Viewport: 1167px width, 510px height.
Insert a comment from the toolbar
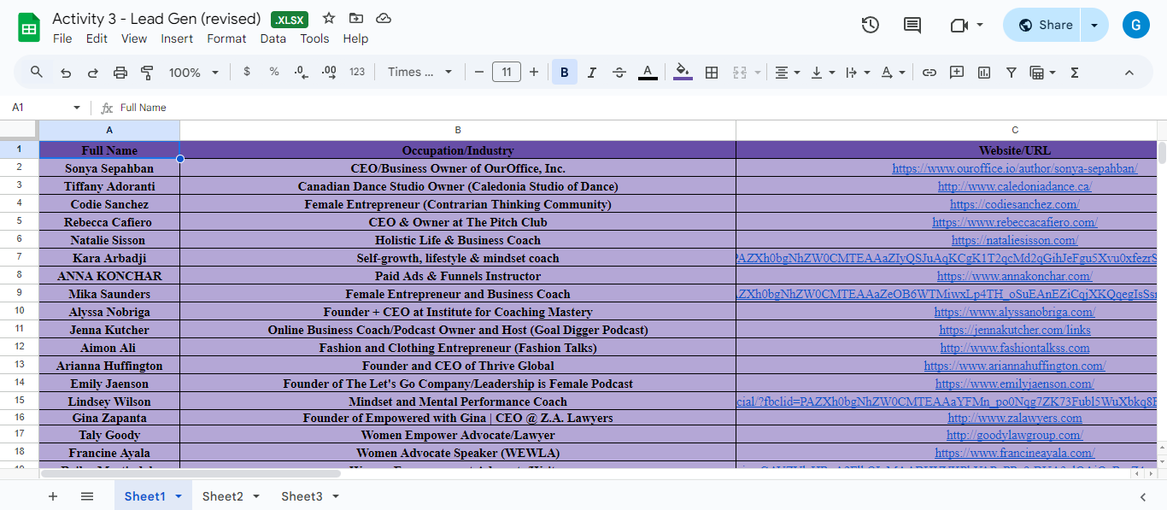(957, 72)
